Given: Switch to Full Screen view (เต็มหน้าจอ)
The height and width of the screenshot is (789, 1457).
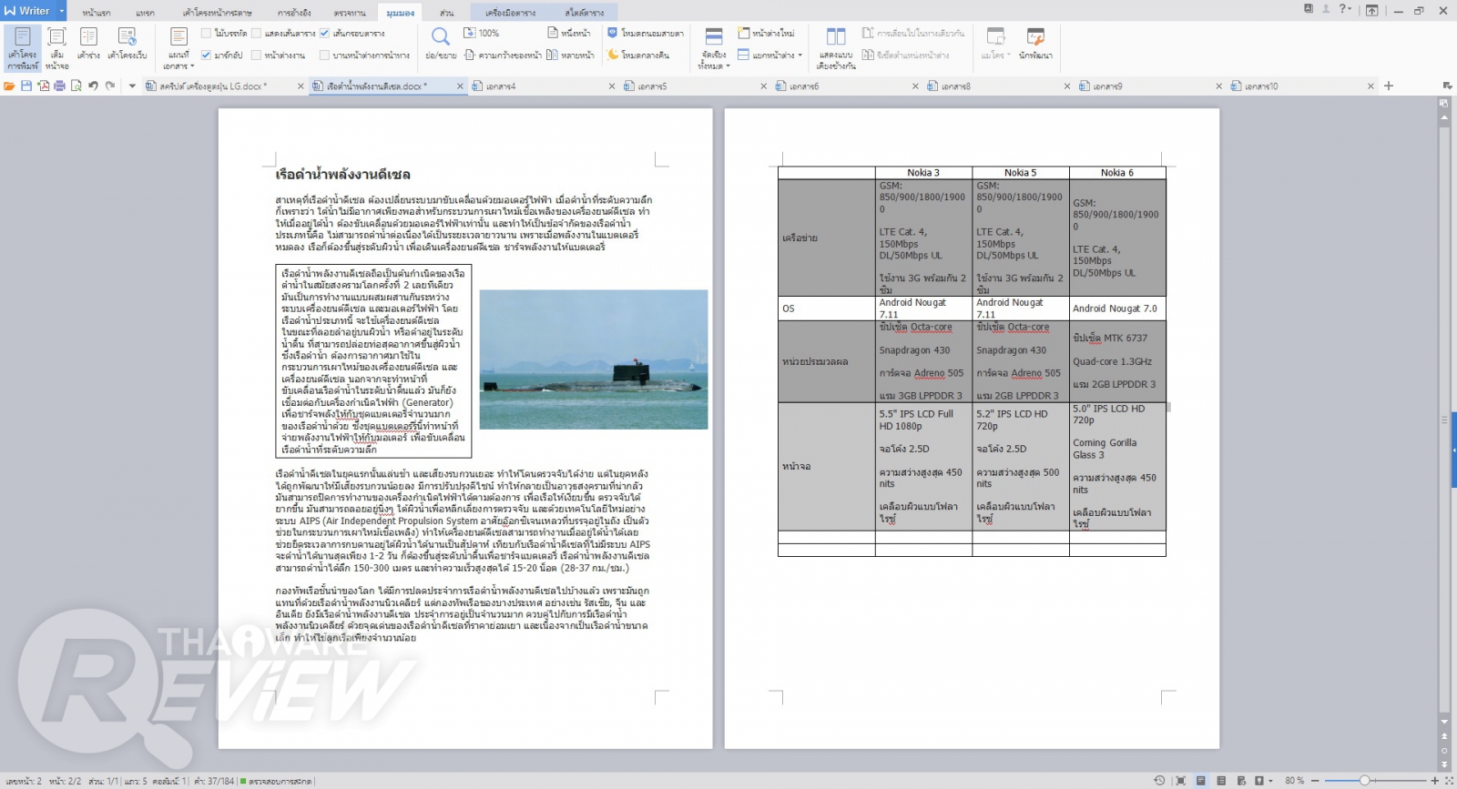Looking at the screenshot, I should (56, 48).
